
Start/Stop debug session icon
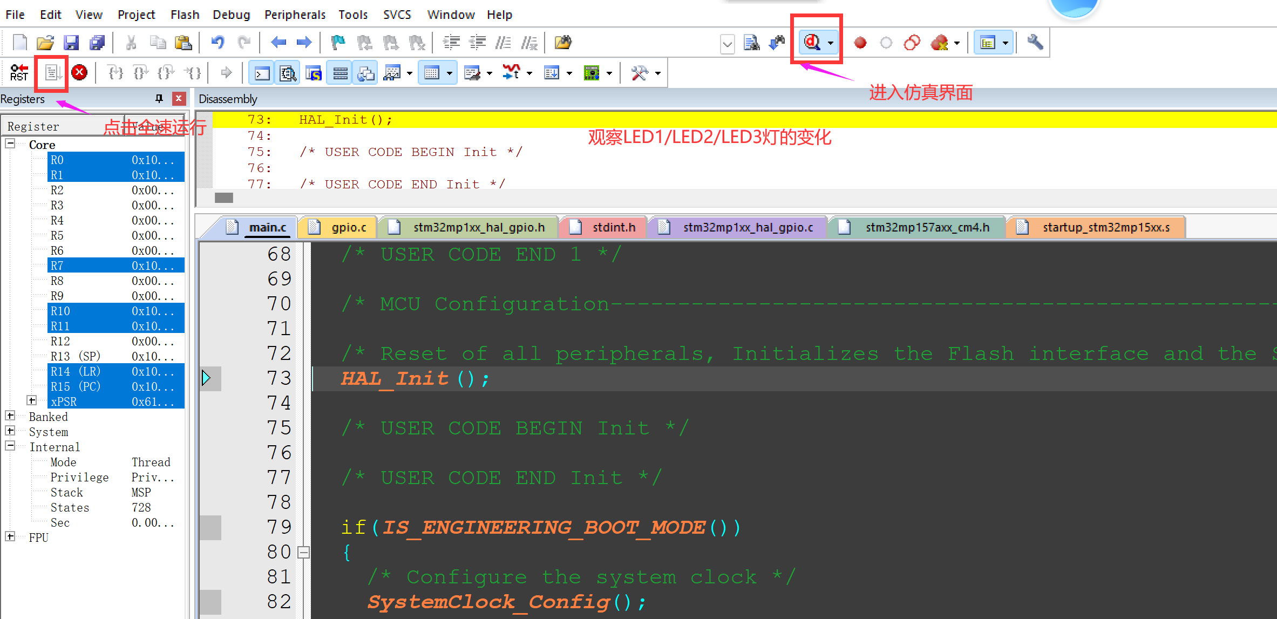click(x=812, y=42)
